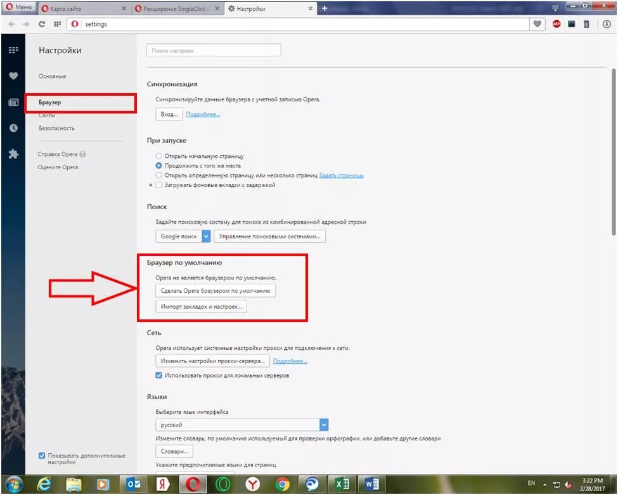The height and width of the screenshot is (495, 618).
Task: Select the Браузер settings section
Action: pos(49,103)
